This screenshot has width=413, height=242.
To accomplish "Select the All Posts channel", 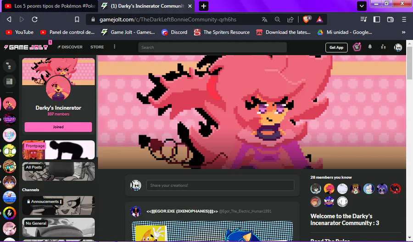I will 58,171.
